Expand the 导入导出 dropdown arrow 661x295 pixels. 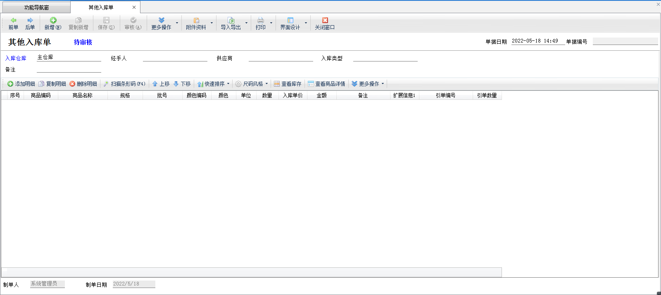pos(247,23)
